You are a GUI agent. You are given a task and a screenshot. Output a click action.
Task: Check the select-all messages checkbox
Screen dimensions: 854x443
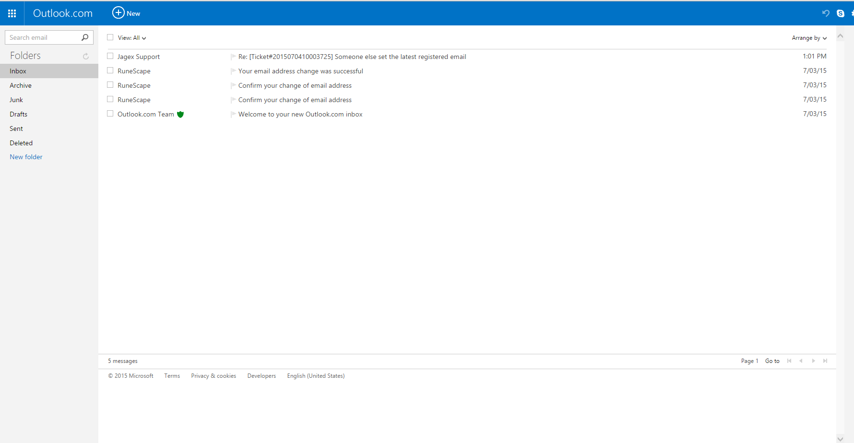point(110,37)
